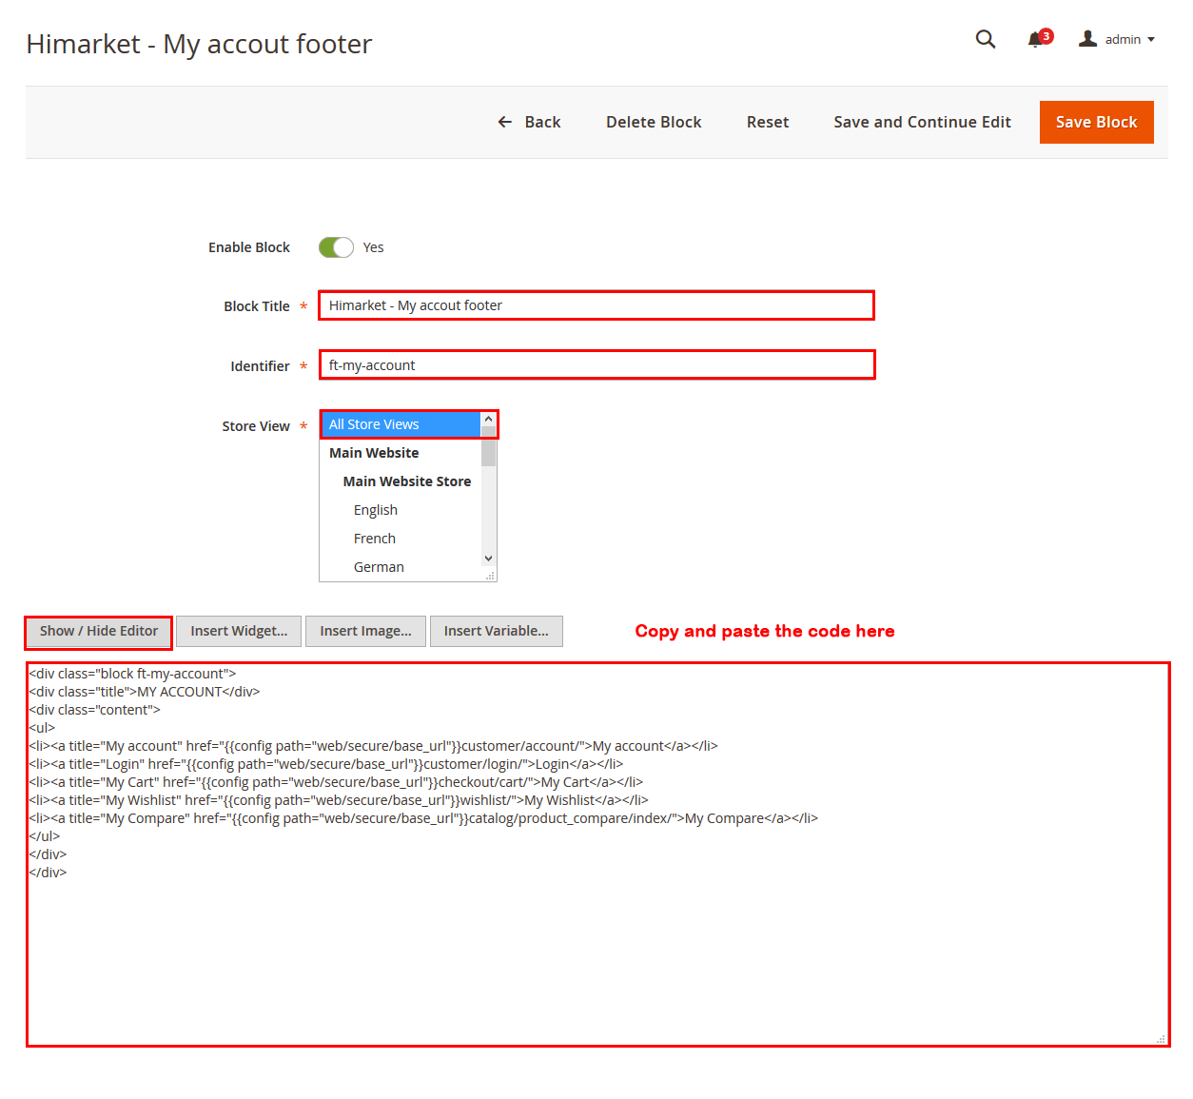
Task: Open the Insert Image dialog
Action: tap(365, 631)
